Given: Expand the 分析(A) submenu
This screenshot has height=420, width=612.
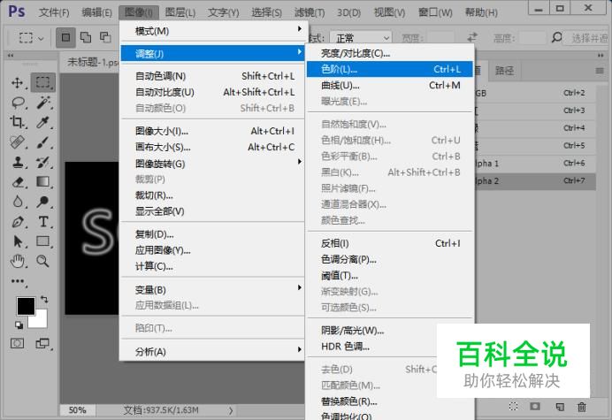Looking at the screenshot, I should click(213, 352).
